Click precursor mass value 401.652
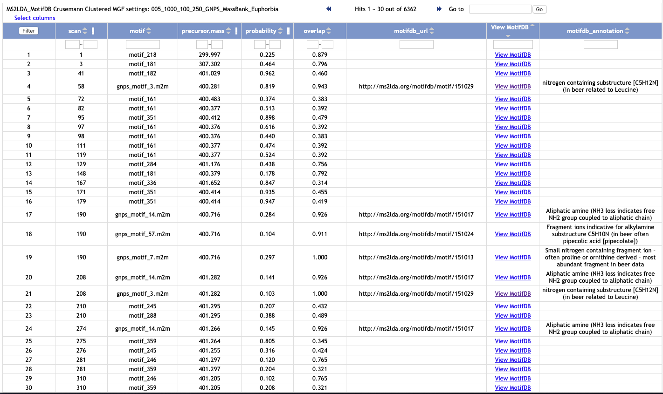Screen dimensions: 663x394 pyautogui.click(x=209, y=183)
